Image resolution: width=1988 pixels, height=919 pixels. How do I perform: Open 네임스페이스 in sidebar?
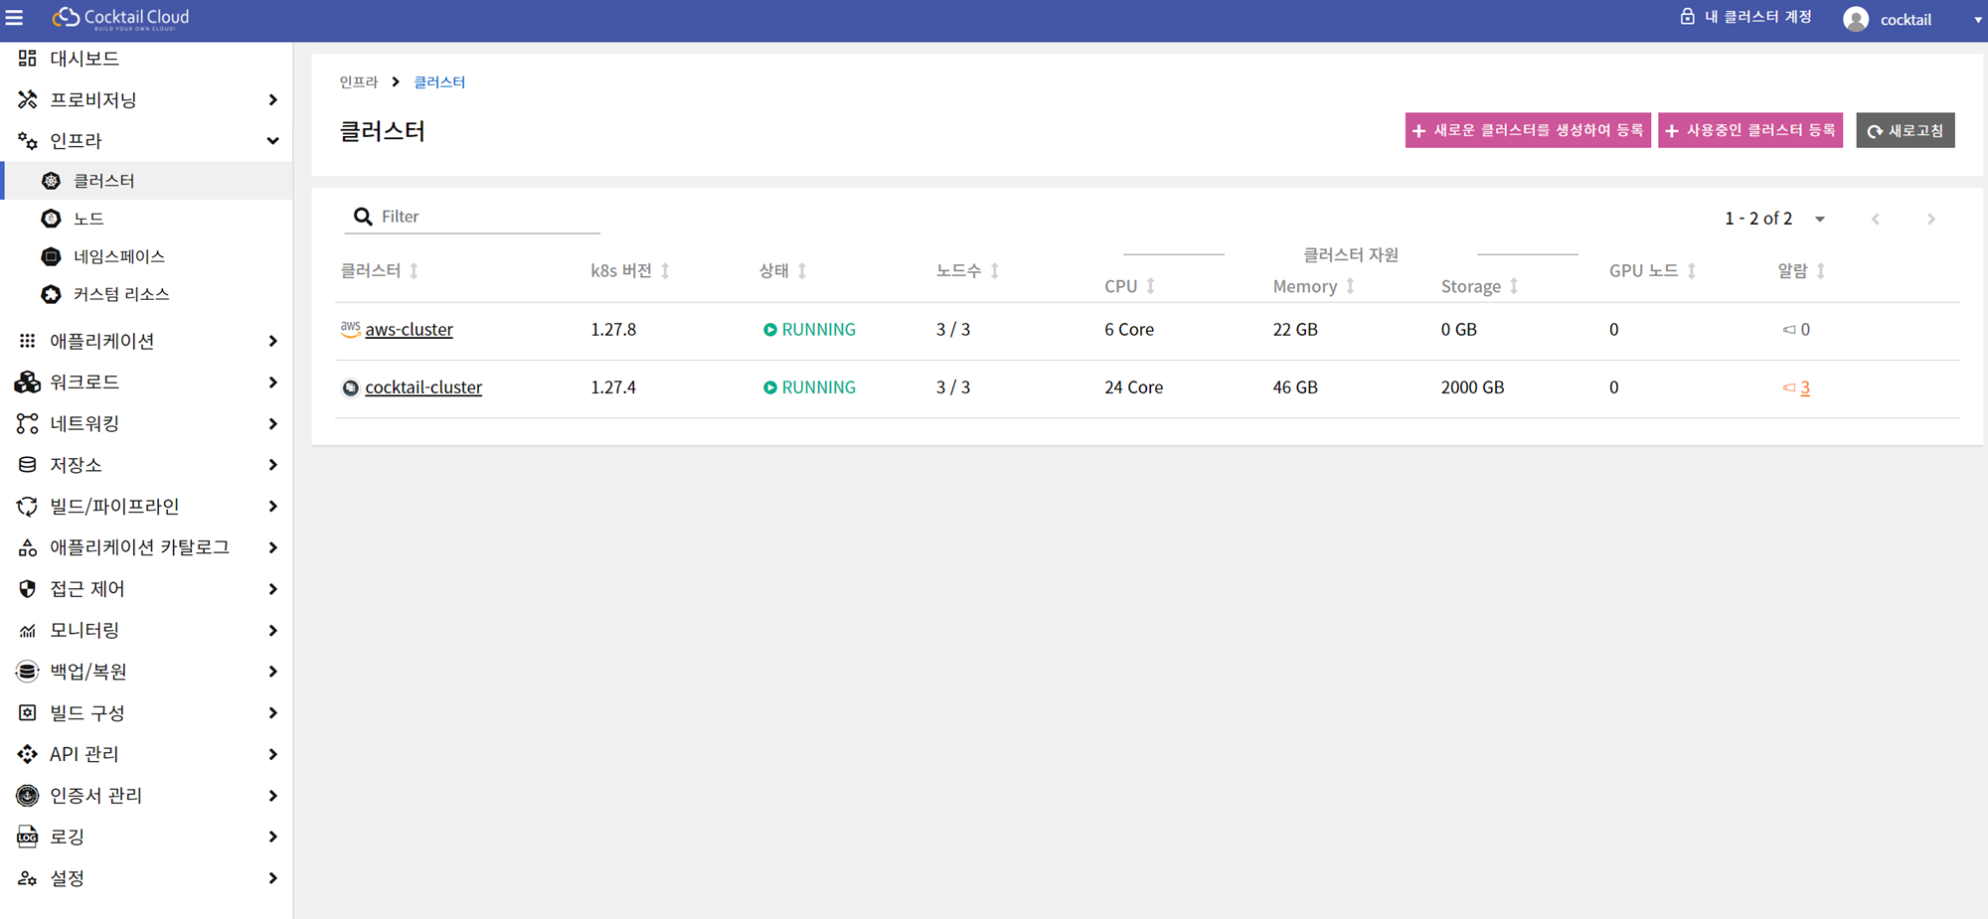[118, 256]
